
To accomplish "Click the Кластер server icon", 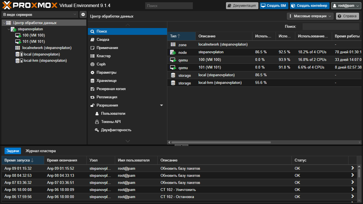I will point(92,56).
